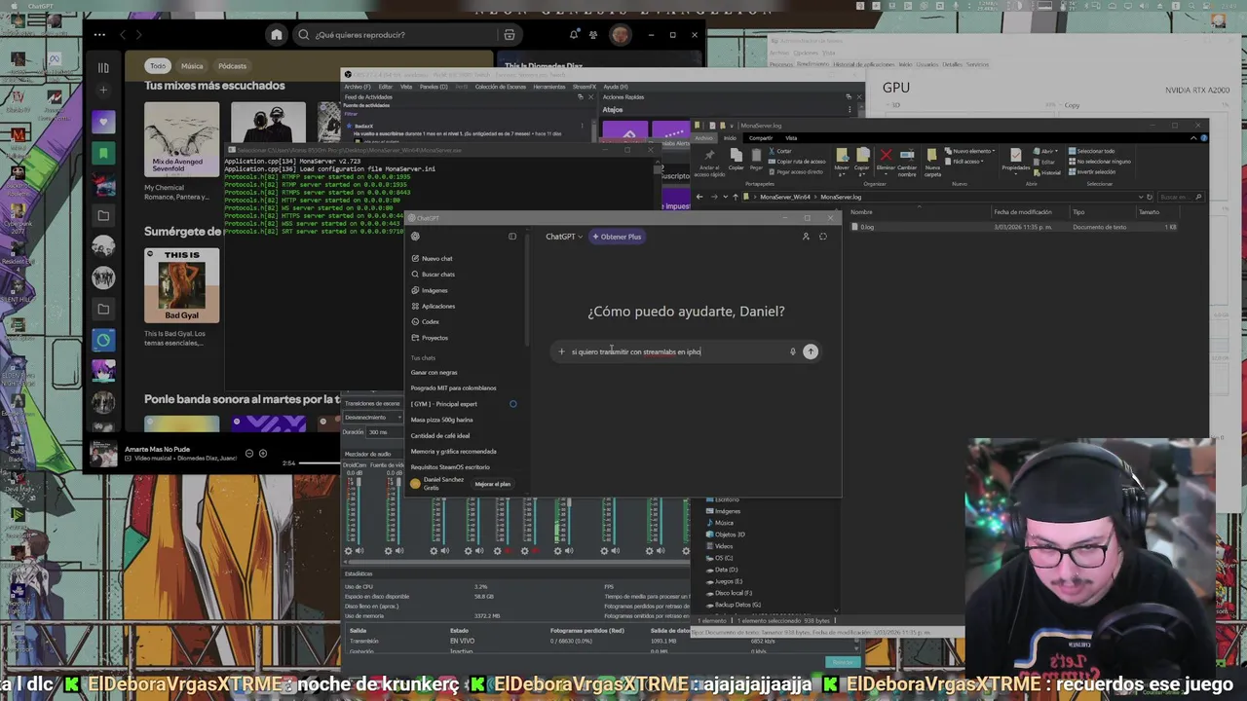Click Invertir selección in Explorer
The image size is (1247, 701).
pyautogui.click(x=1092, y=171)
